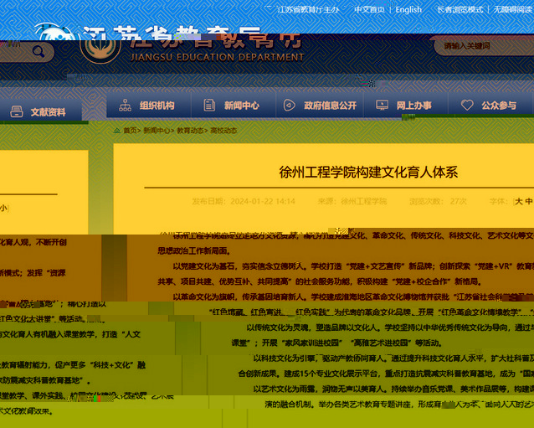The image size is (534, 428).
Task: Click the 公众参与 people icon
Action: (x=467, y=106)
